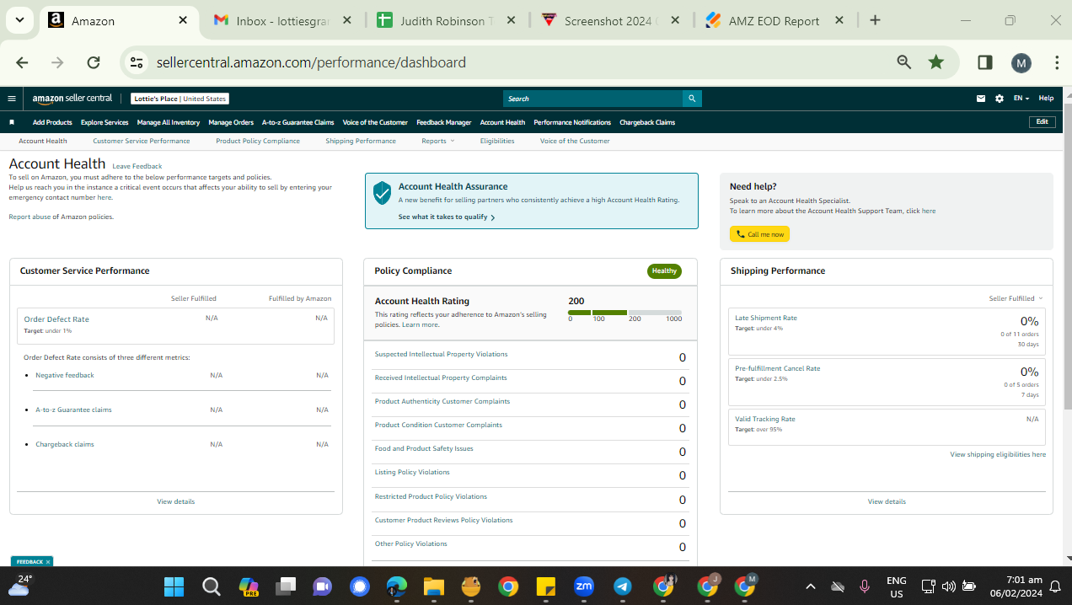Open the Seller Central settings gear
The height and width of the screenshot is (605, 1072).
pyautogui.click(x=1000, y=99)
